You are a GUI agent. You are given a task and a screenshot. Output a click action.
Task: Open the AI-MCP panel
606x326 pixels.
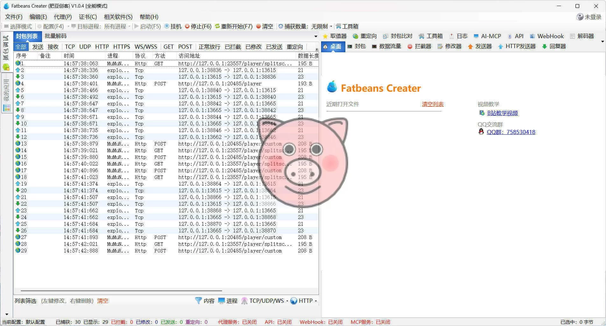pyautogui.click(x=487, y=36)
